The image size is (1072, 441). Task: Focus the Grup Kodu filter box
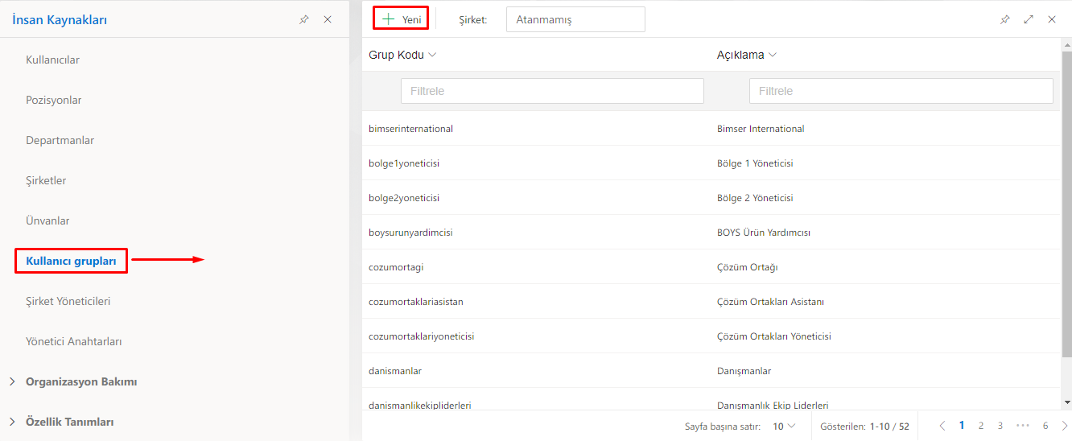tap(552, 91)
